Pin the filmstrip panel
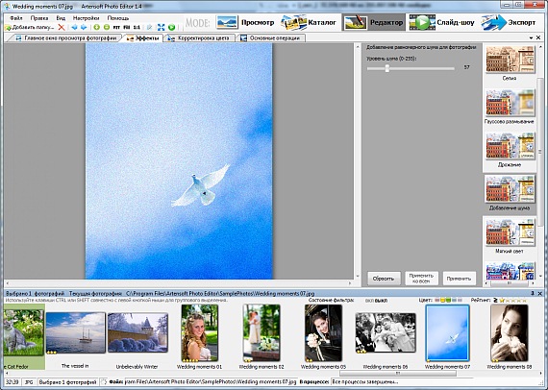 click(x=533, y=293)
